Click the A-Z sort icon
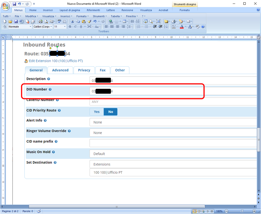 click(166, 27)
